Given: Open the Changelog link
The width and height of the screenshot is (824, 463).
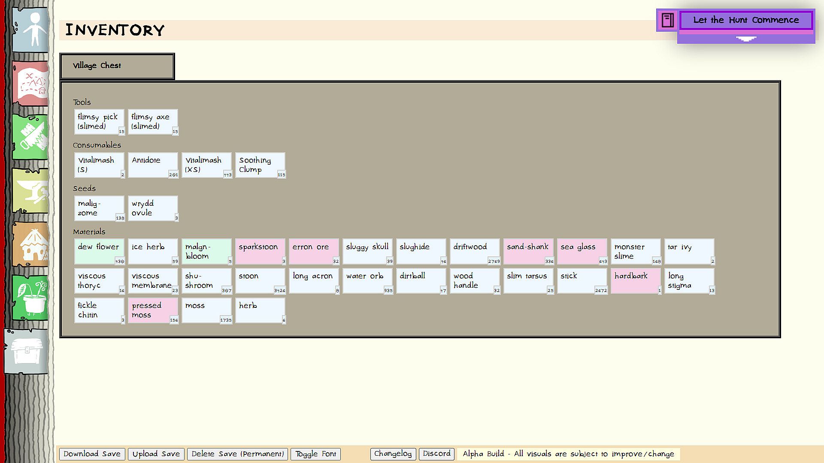Looking at the screenshot, I should 393,454.
